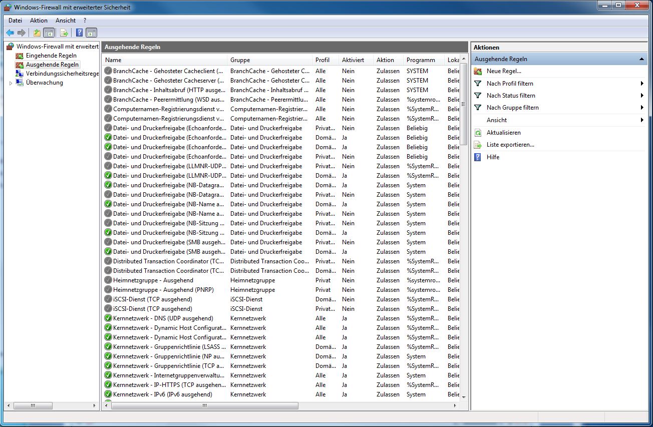
Task: Click status icon of BranchCache Inhaltsabruf rule
Action: pyautogui.click(x=108, y=90)
